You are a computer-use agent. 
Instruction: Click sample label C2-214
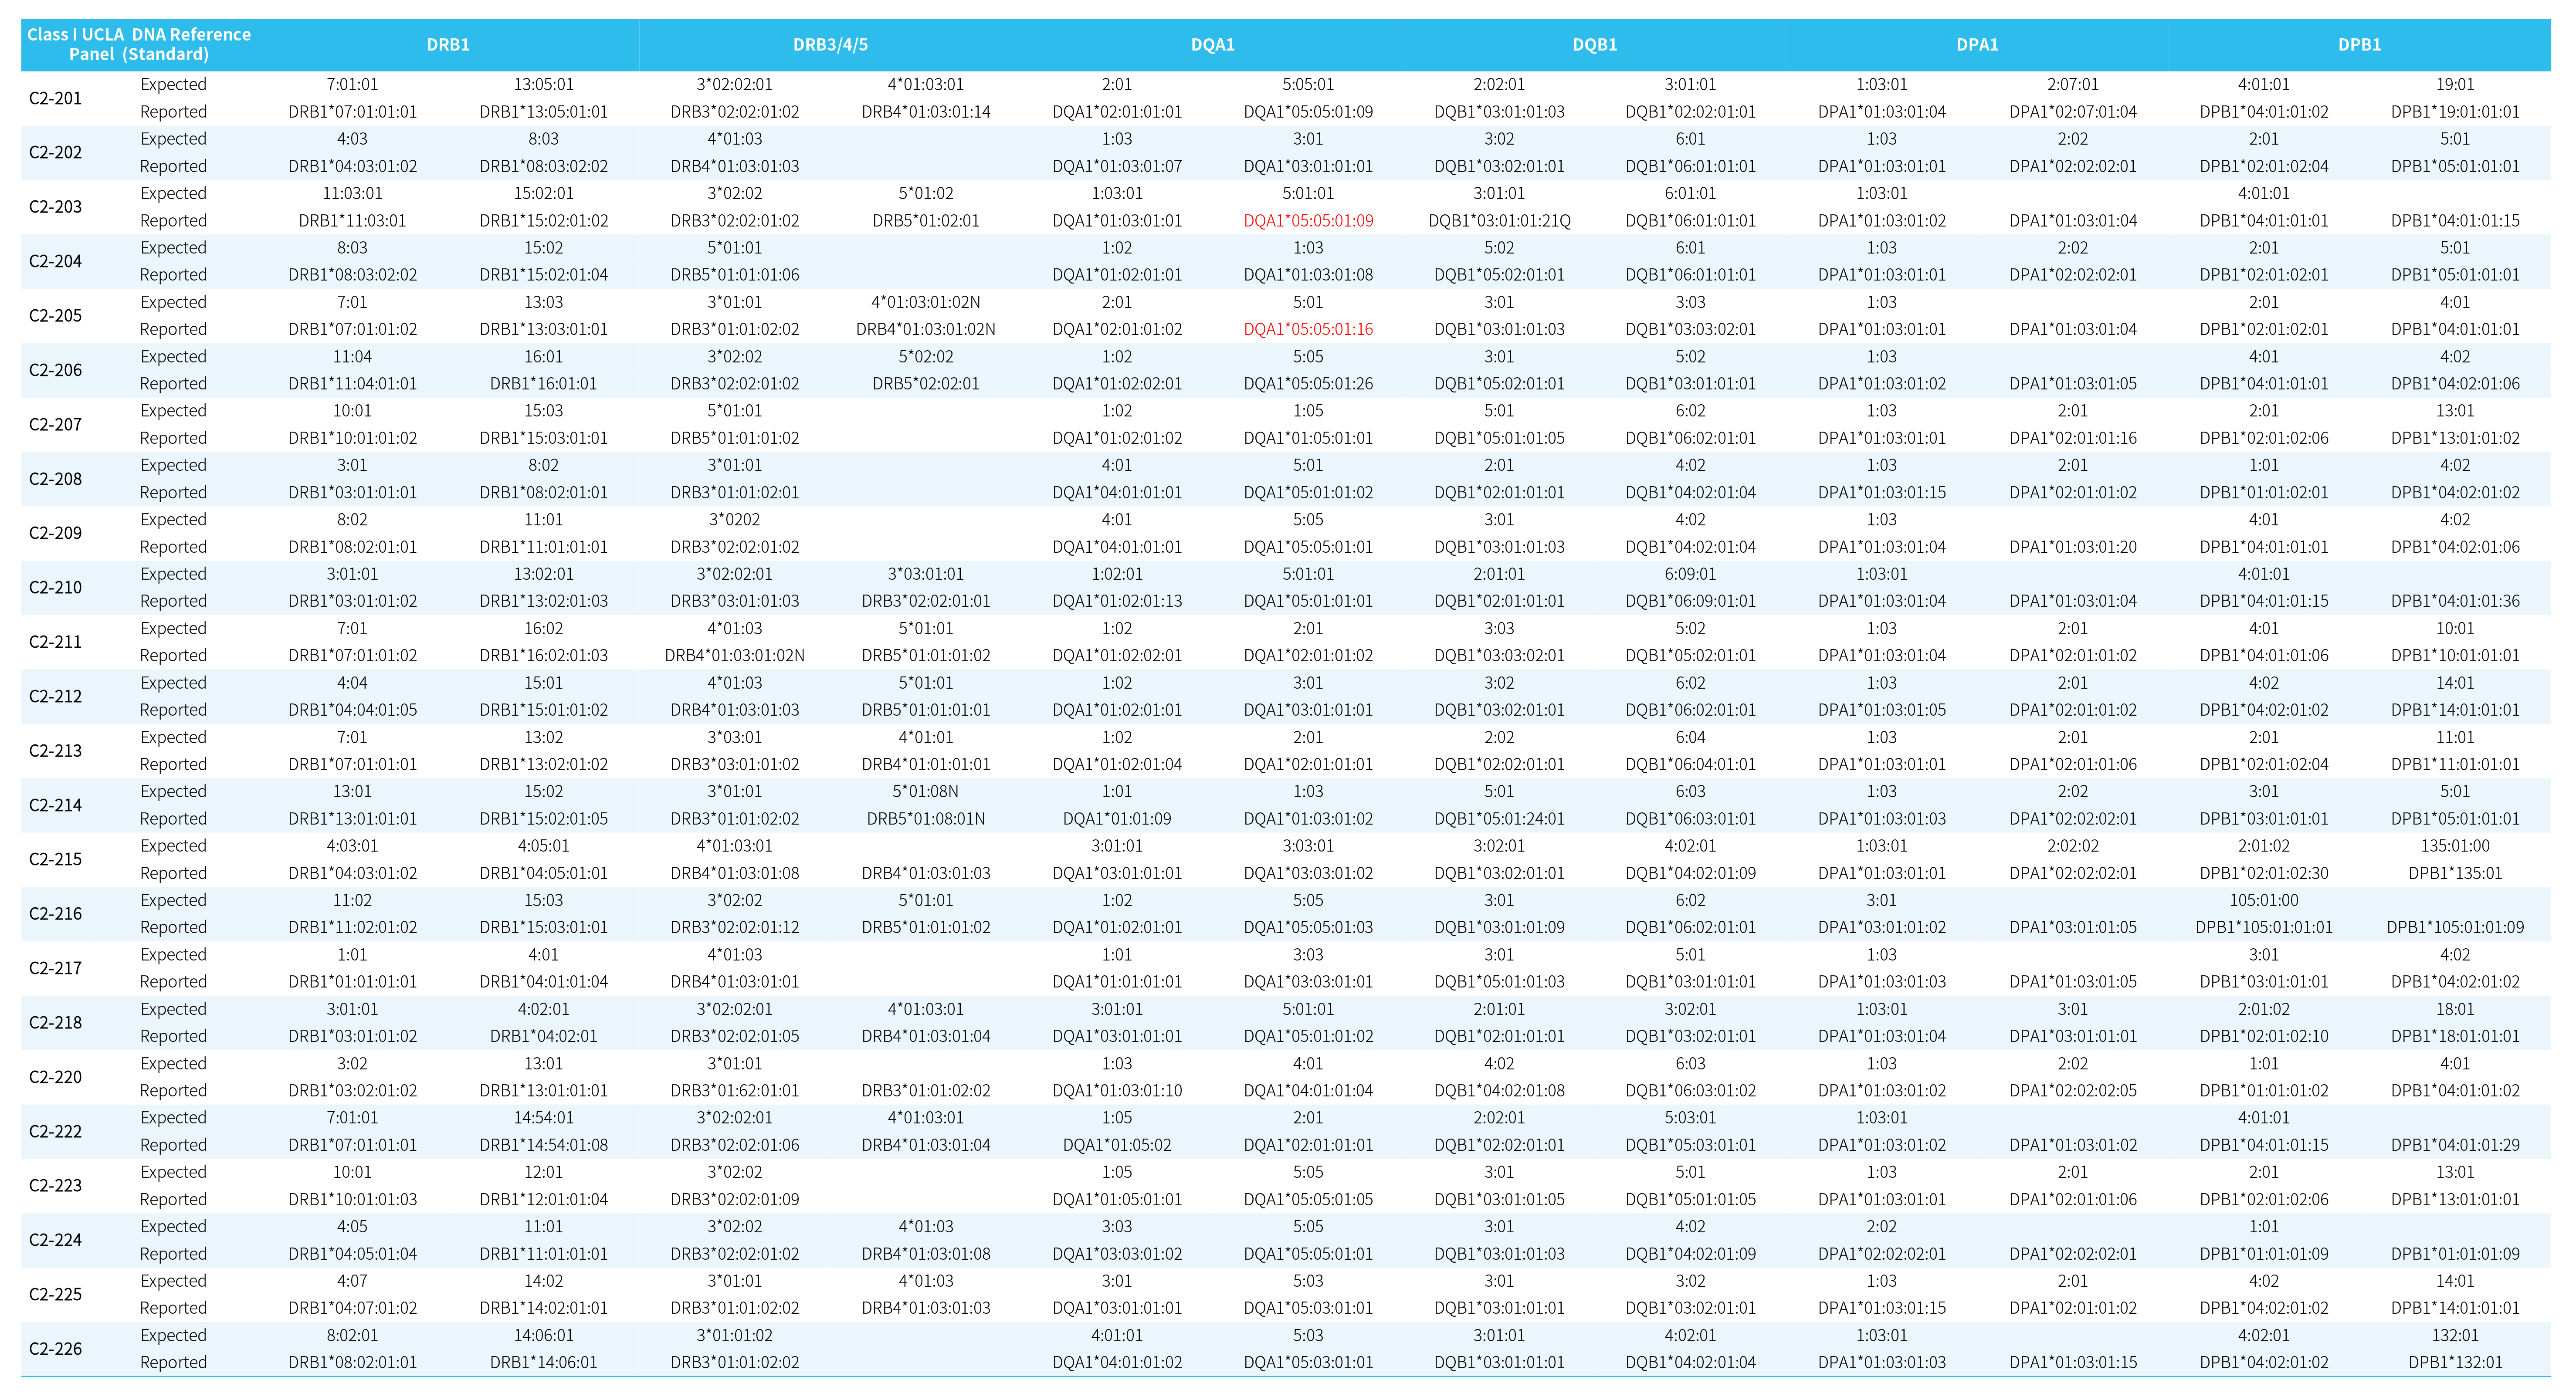(x=55, y=805)
